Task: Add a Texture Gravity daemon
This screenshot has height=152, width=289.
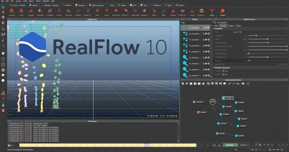Action: (144, 12)
